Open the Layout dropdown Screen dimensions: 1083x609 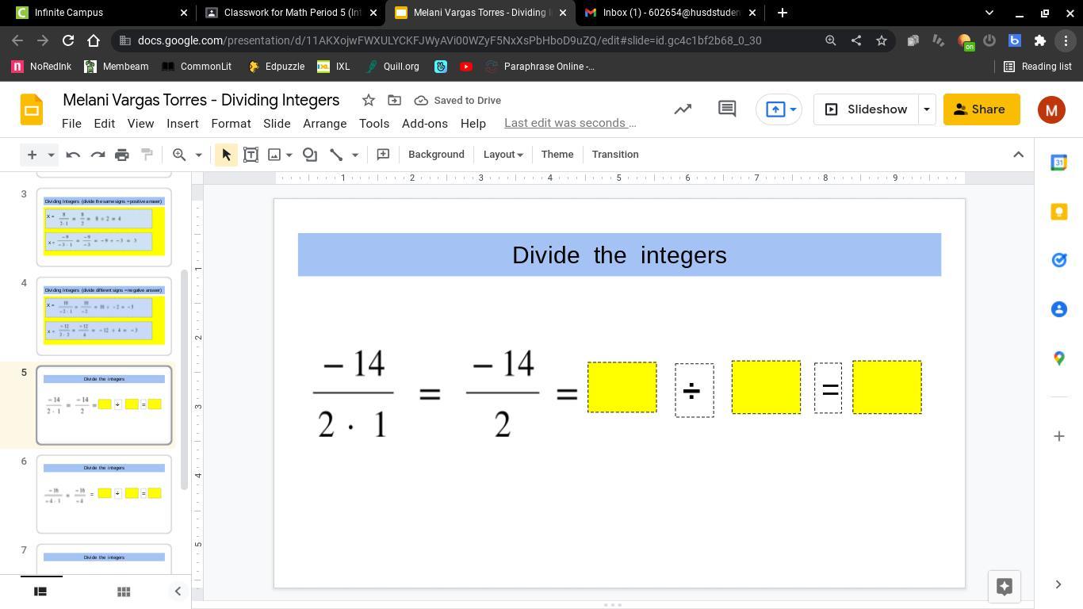point(503,155)
